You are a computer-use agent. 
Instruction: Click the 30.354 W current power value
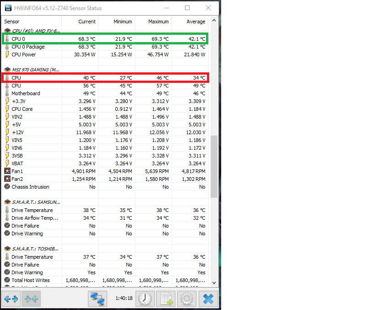(85, 54)
